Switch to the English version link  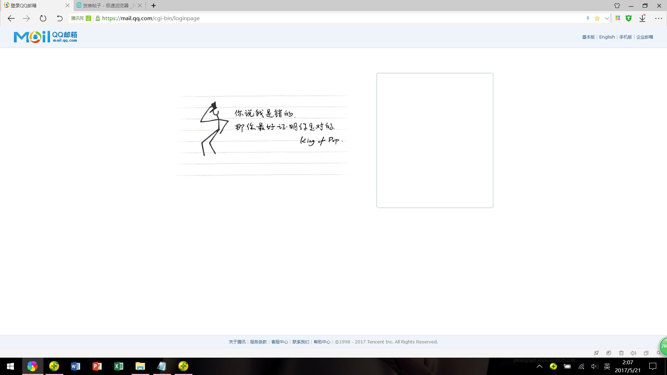pos(607,37)
